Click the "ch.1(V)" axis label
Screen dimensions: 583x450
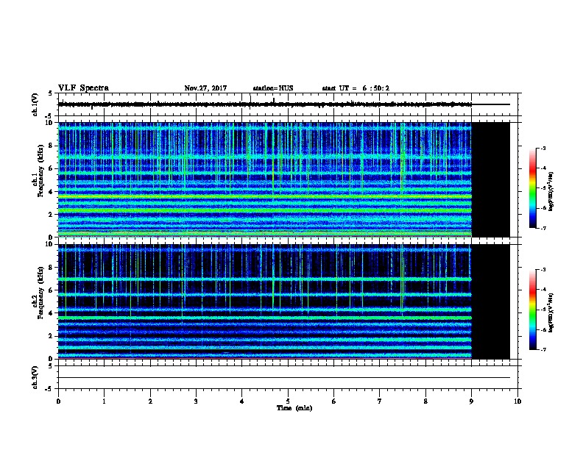(x=35, y=104)
